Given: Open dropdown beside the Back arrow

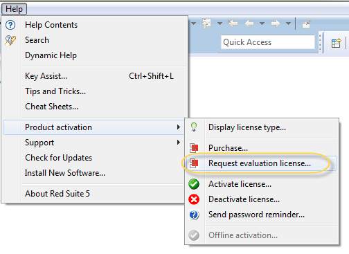Looking at the screenshot, I should pyautogui.click(x=262, y=24).
